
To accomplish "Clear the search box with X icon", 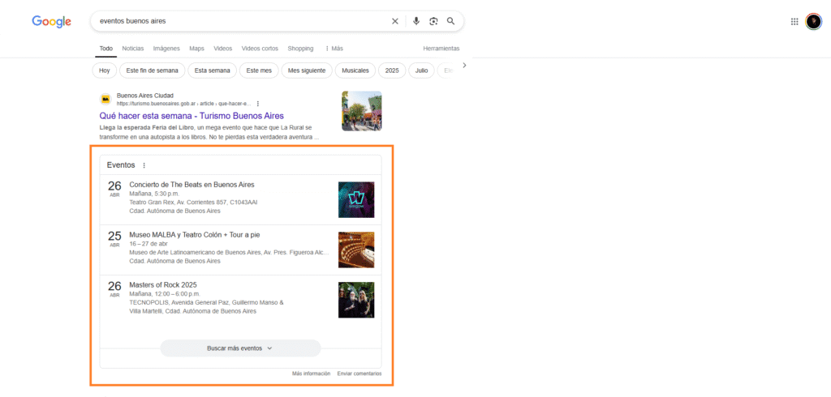I will click(x=395, y=21).
